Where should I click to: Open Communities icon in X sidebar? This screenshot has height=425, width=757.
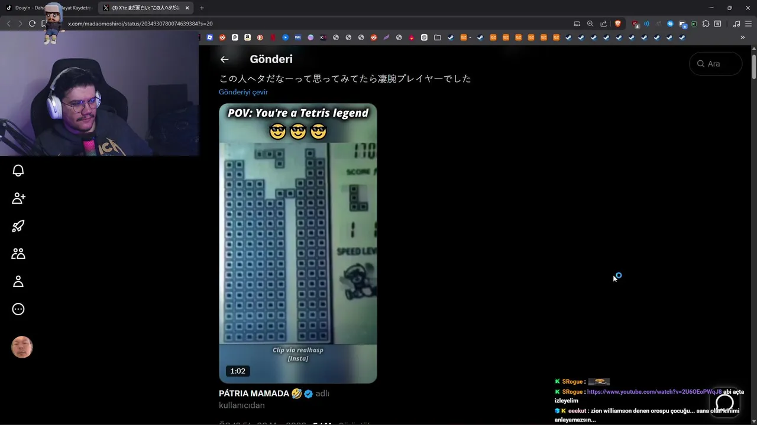tap(18, 254)
